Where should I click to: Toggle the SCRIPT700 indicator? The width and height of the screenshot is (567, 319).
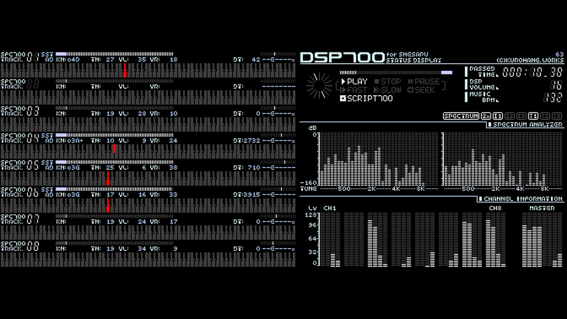click(366, 99)
